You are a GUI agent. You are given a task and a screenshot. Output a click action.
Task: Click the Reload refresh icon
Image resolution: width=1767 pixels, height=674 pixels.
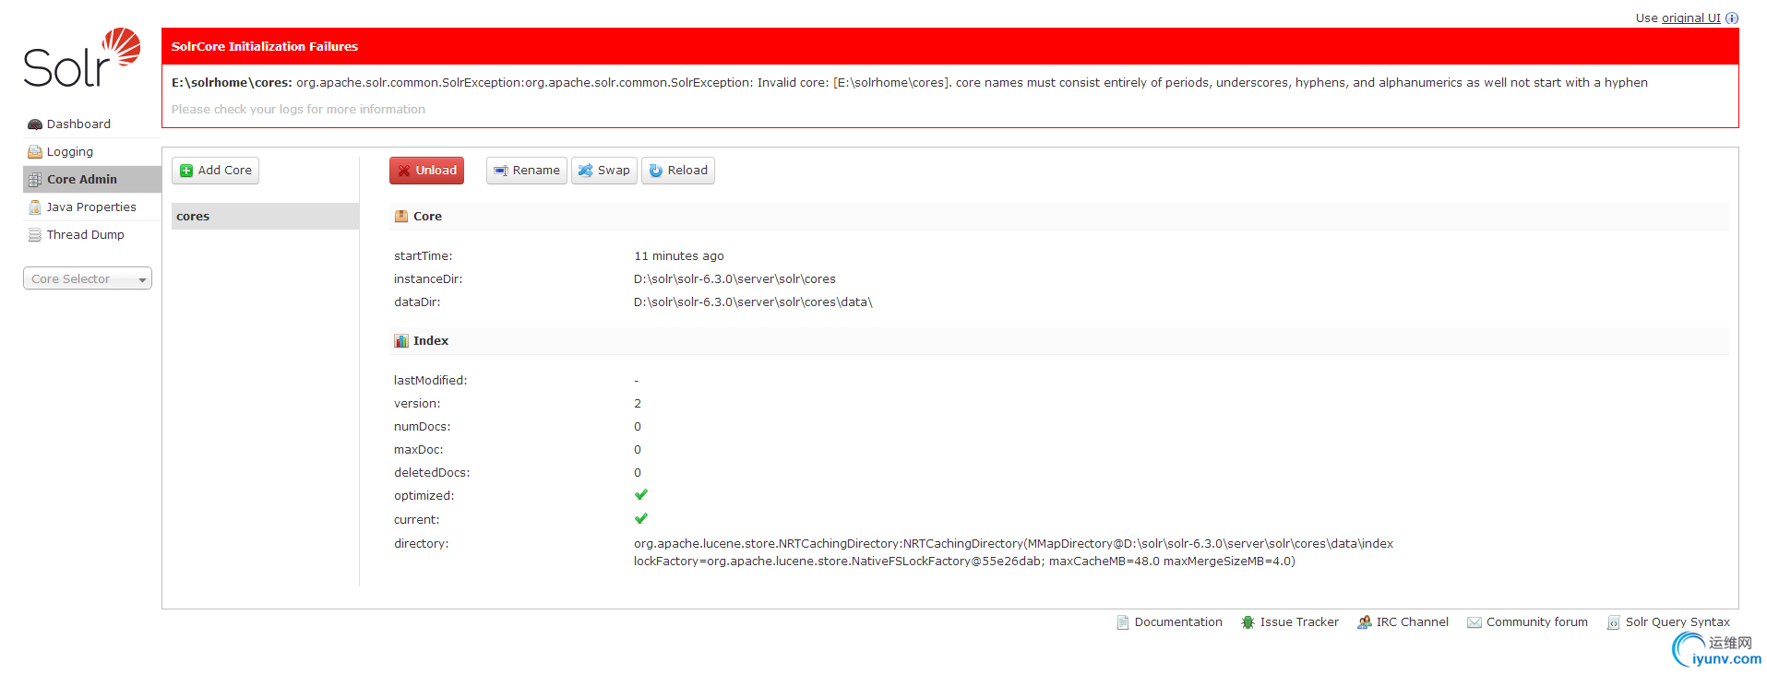[656, 171]
